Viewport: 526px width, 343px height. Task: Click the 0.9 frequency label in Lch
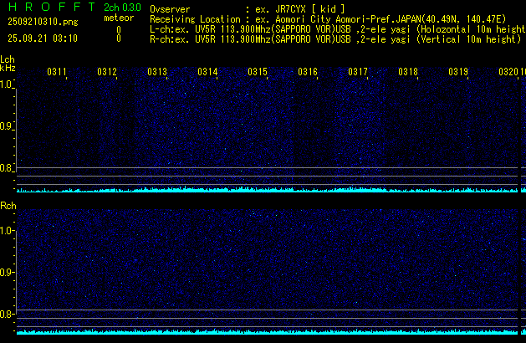point(7,126)
